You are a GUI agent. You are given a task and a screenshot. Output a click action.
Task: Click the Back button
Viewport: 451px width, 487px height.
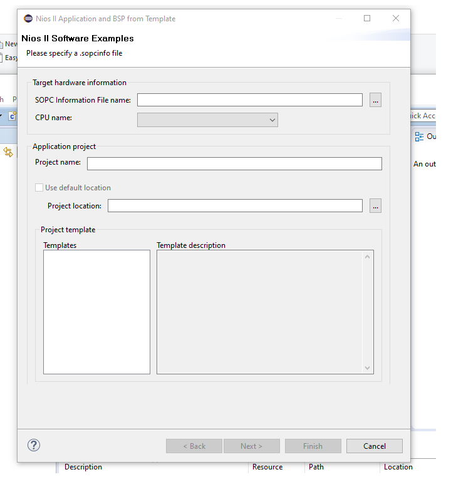click(194, 446)
